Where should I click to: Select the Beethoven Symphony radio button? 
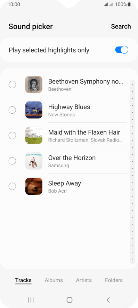[x=12, y=85]
